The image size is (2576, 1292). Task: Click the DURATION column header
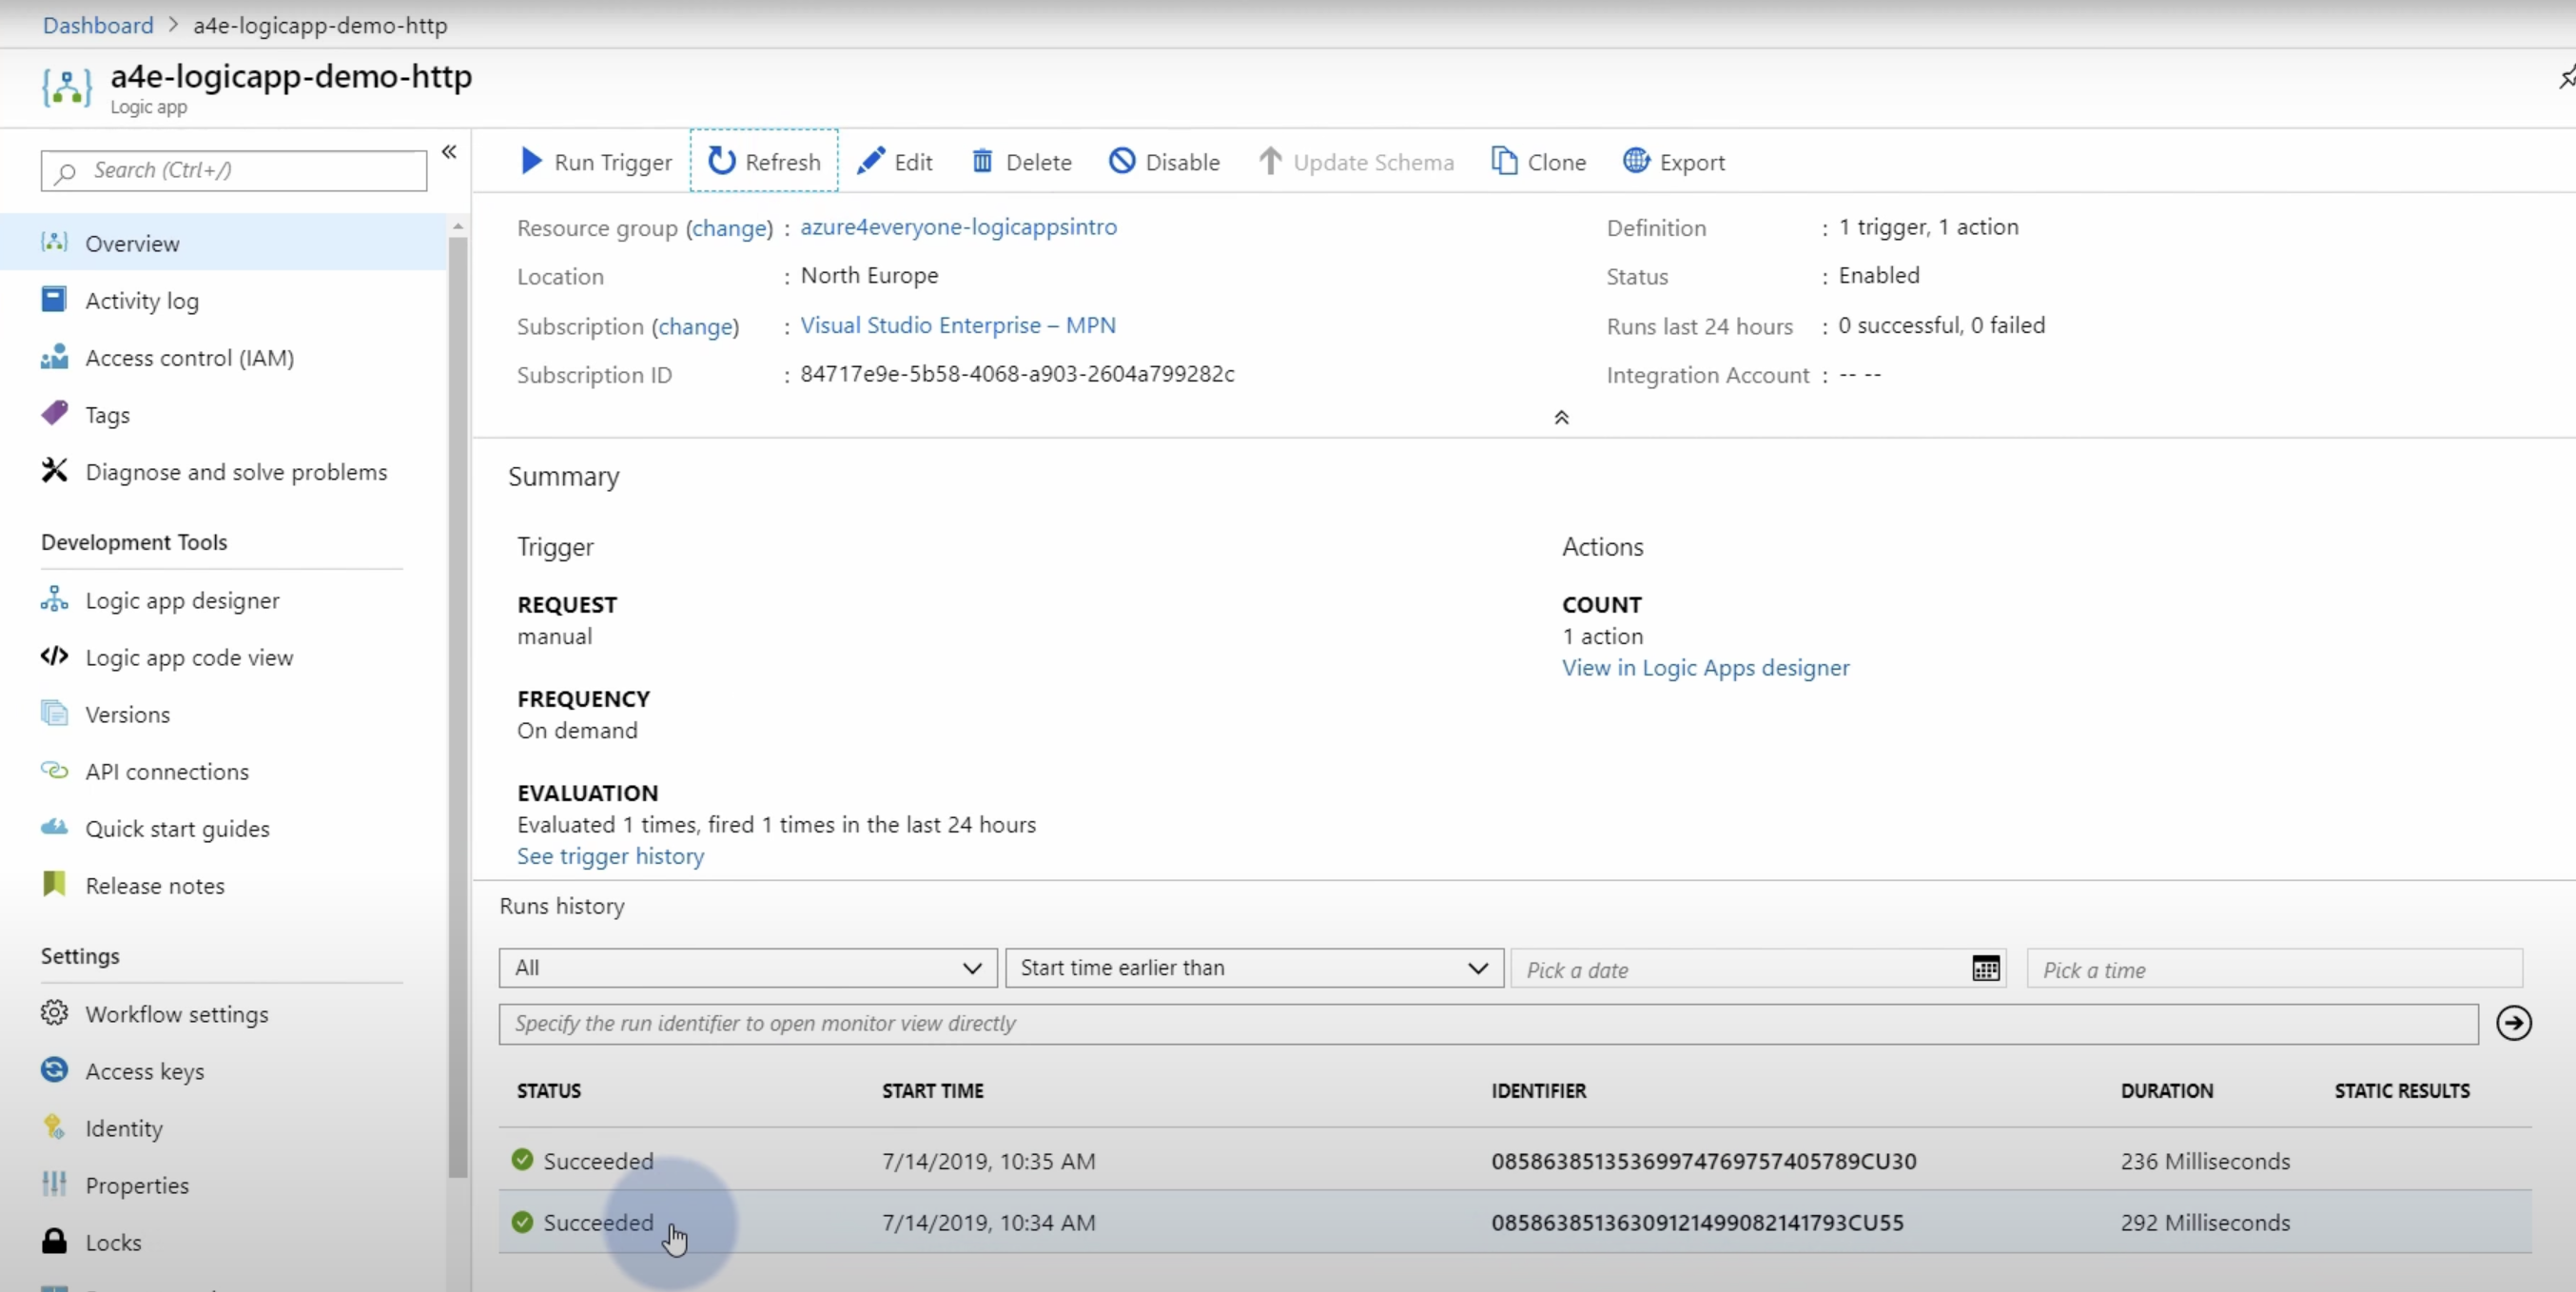(x=2166, y=1090)
